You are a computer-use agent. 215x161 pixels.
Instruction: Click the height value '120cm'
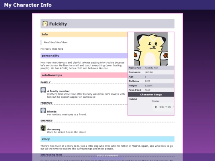[149, 85]
